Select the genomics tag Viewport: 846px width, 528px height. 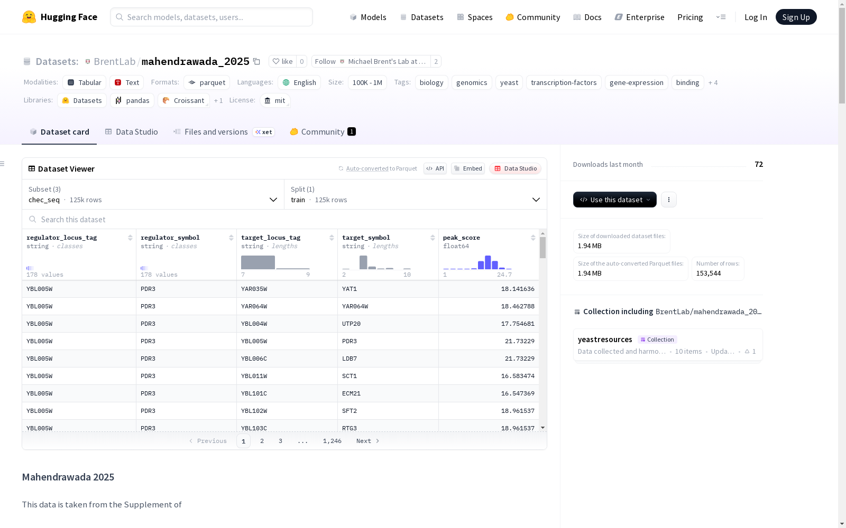(x=472, y=82)
